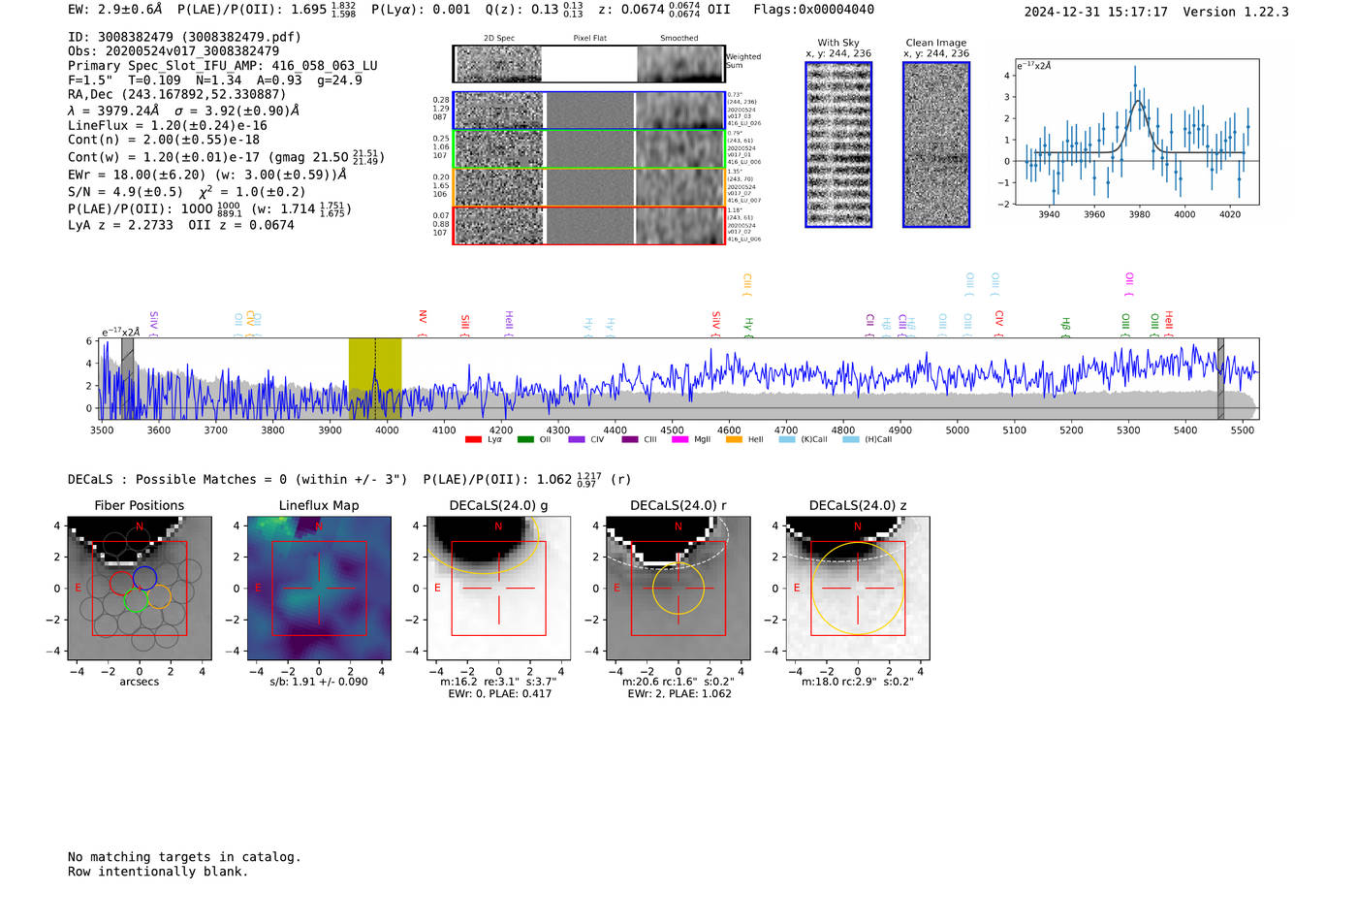Open the Fiber Positions image panel
This screenshot has height=924, width=1357.
coord(140,588)
